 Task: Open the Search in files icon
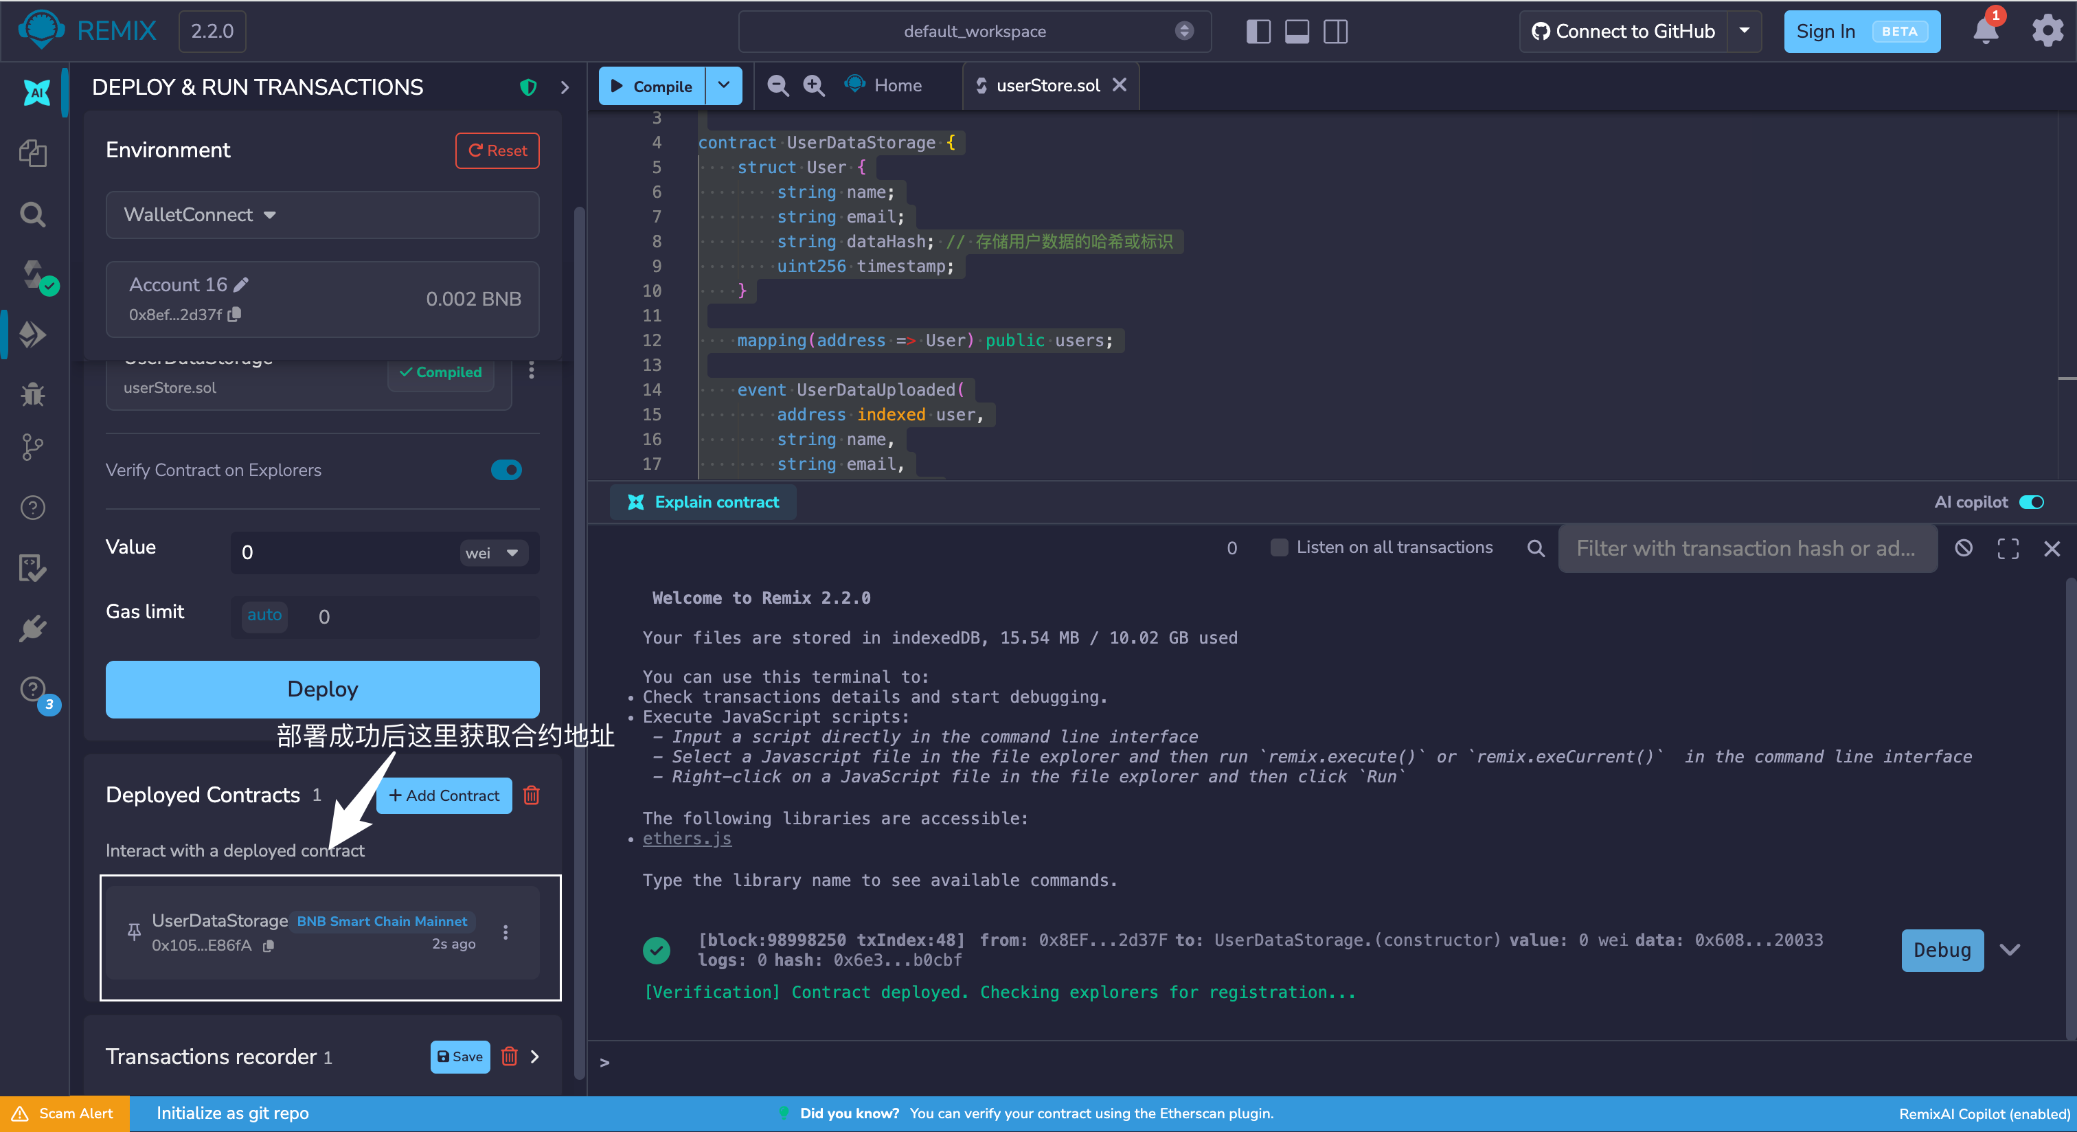point(33,214)
